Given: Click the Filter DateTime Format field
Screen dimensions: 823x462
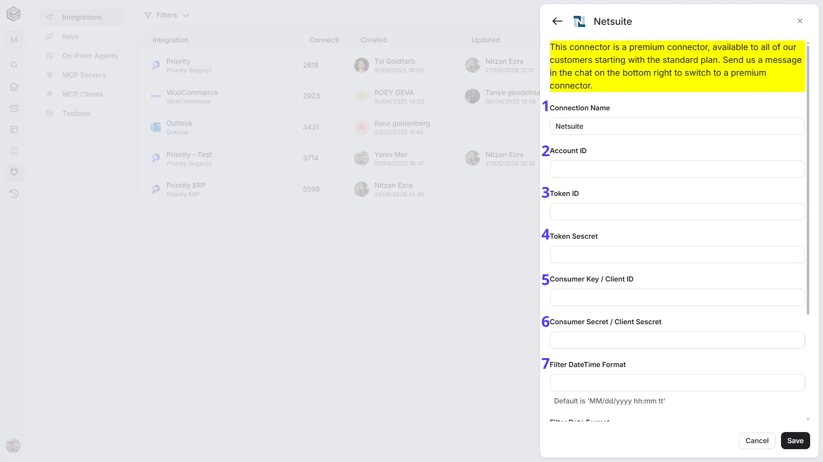Looking at the screenshot, I should [677, 383].
